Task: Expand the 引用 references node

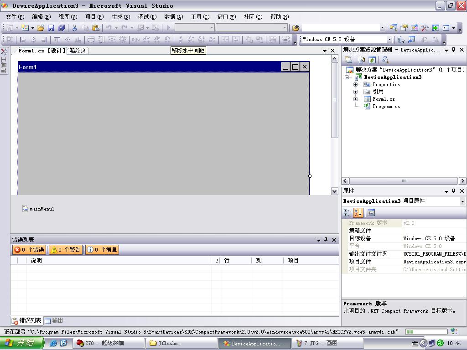Action: click(x=355, y=92)
